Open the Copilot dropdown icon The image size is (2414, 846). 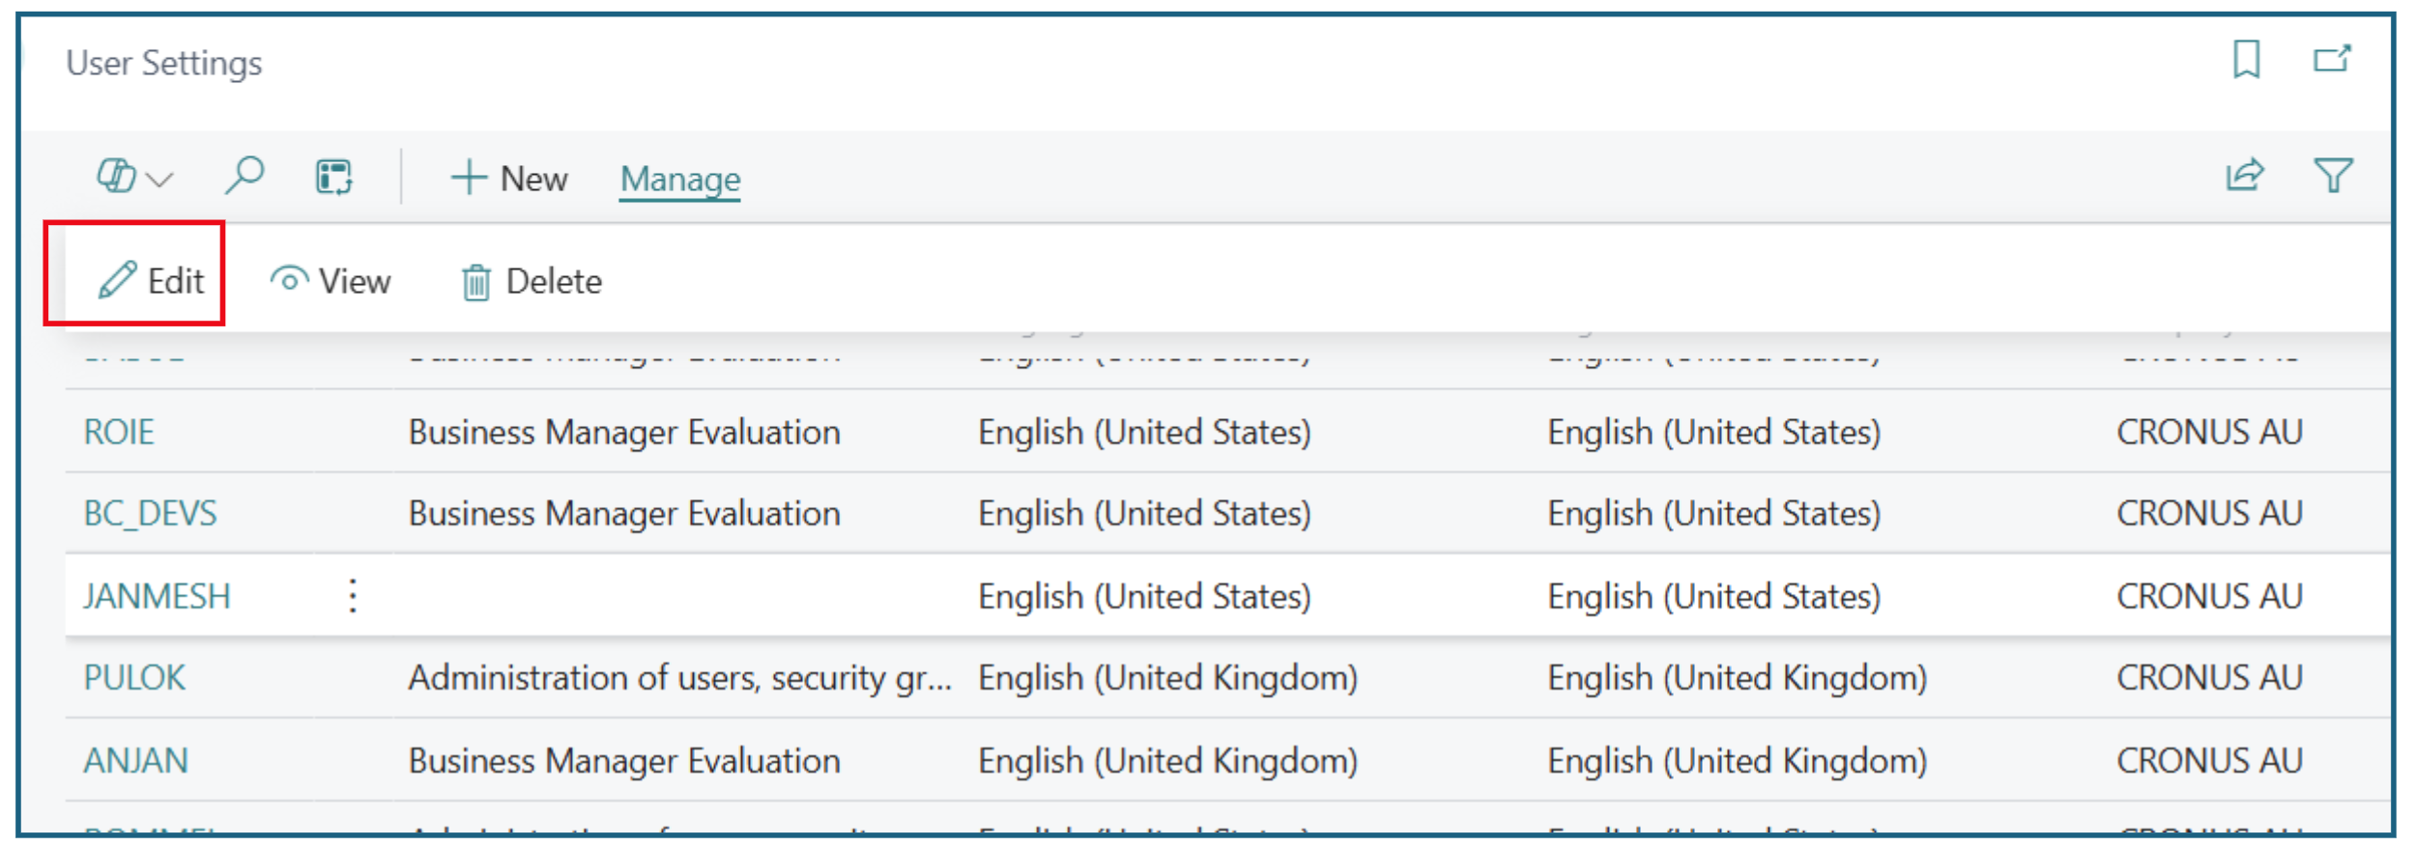tap(132, 177)
